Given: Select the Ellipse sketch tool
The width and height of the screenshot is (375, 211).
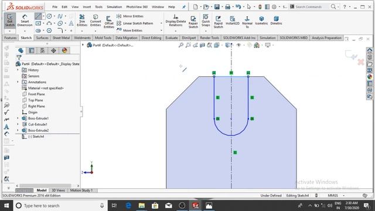Looking at the screenshot, I should point(60,23).
